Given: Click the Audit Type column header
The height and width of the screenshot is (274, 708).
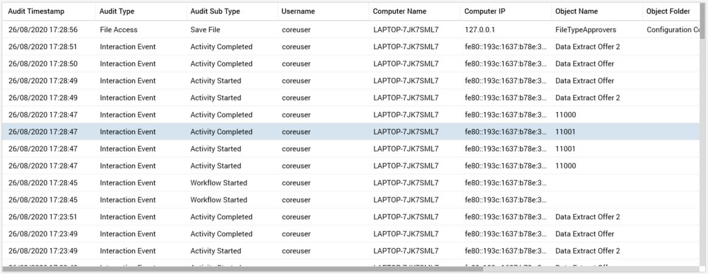Looking at the screenshot, I should pyautogui.click(x=117, y=12).
